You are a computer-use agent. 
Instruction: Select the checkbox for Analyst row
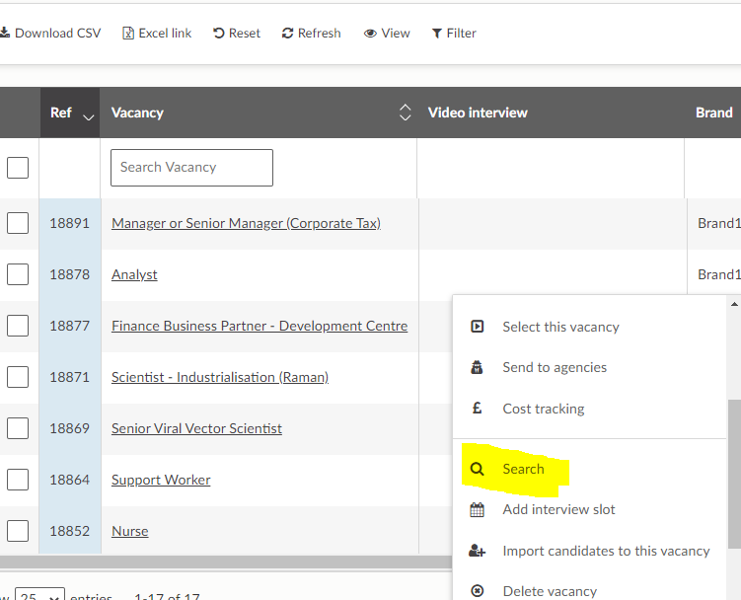click(x=18, y=274)
